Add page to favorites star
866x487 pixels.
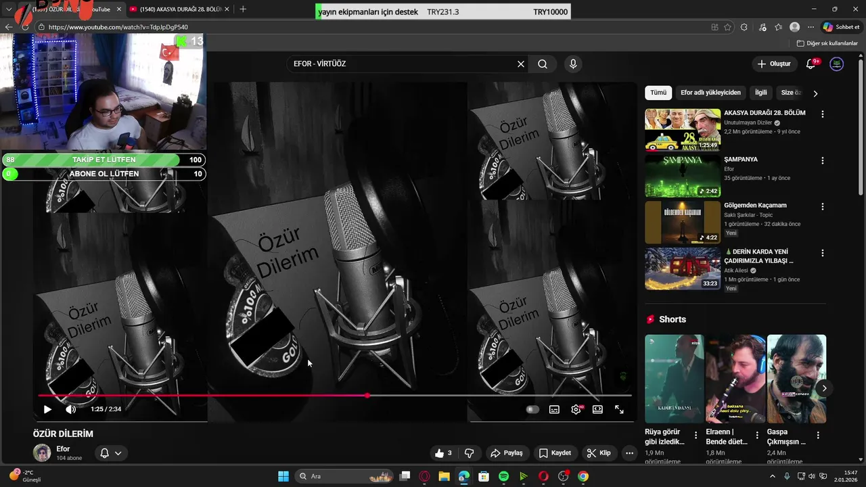pyautogui.click(x=727, y=27)
